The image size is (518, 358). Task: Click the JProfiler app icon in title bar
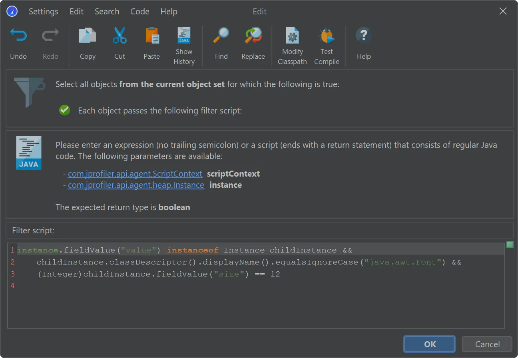[x=12, y=11]
